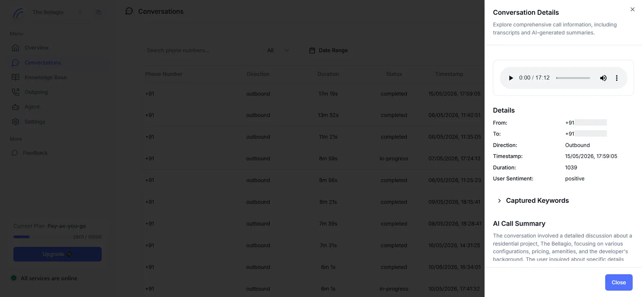Click the Overview home icon
Screen dimensions: 642x297
(16, 48)
